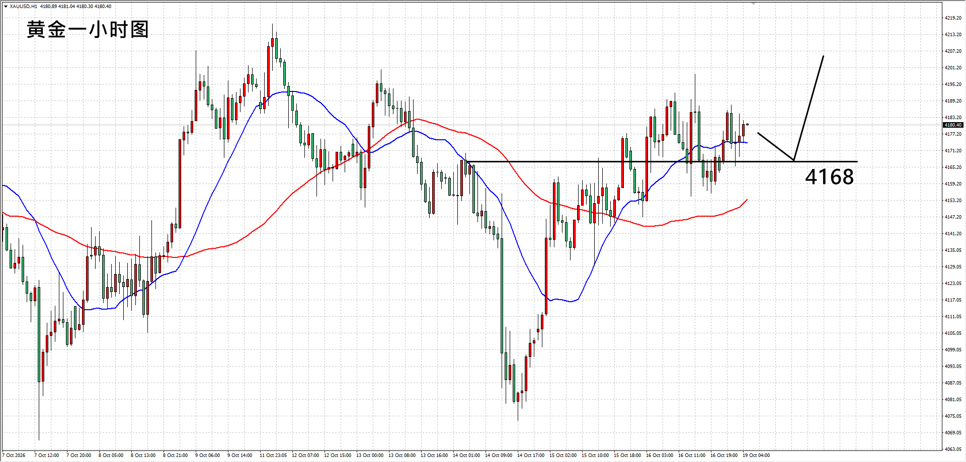Click the 4219.20 price axis label
Viewport: 966px width, 462px height.
[x=953, y=18]
